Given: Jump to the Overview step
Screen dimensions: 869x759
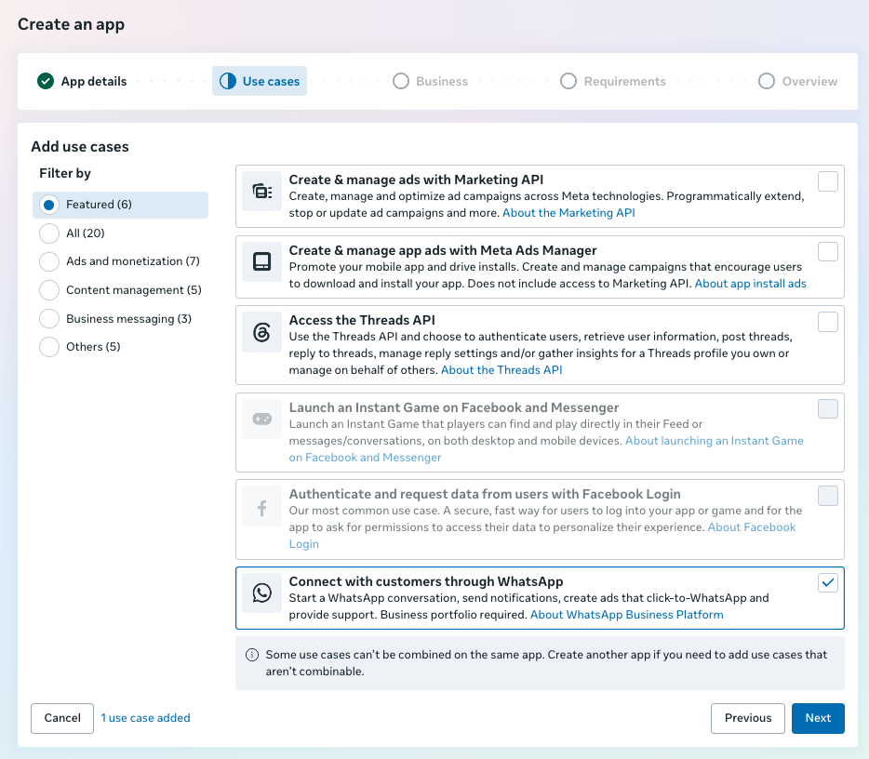Looking at the screenshot, I should [798, 82].
